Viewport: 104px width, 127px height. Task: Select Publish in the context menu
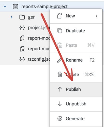pos(76,89)
